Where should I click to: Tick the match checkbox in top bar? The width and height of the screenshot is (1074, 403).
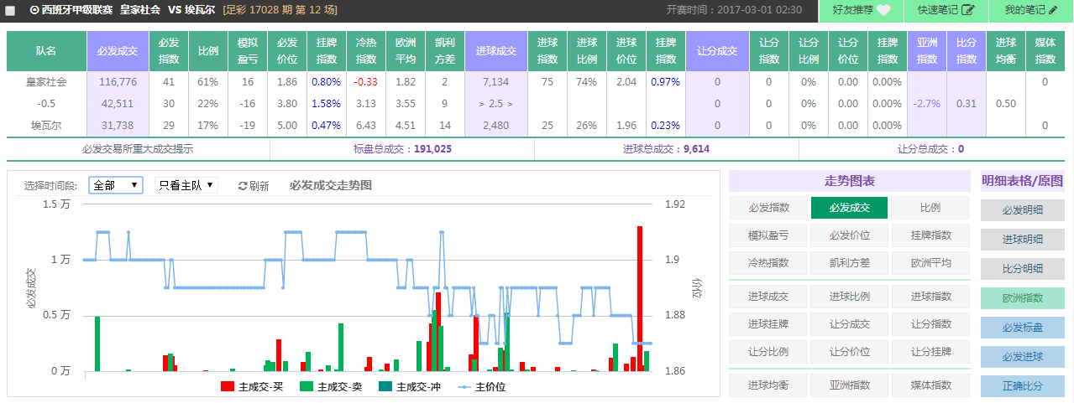pyautogui.click(x=10, y=11)
